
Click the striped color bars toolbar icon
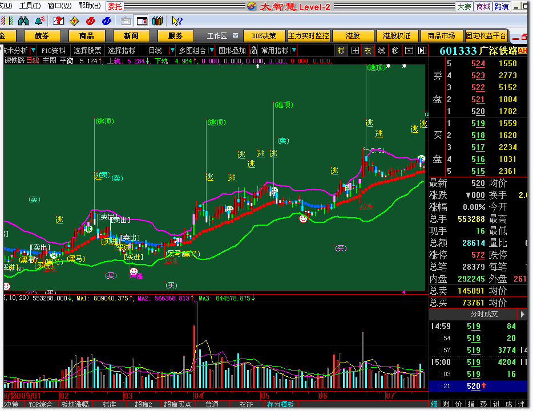tap(7, 21)
